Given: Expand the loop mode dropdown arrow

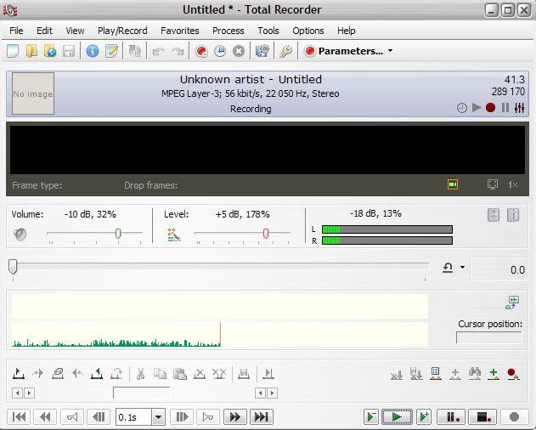Looking at the screenshot, I should 462,267.
